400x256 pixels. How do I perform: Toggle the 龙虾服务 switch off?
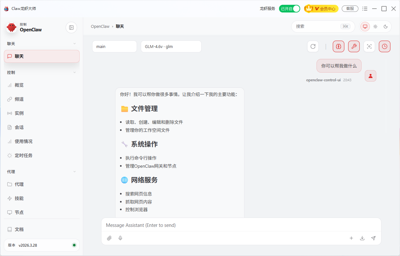click(289, 9)
